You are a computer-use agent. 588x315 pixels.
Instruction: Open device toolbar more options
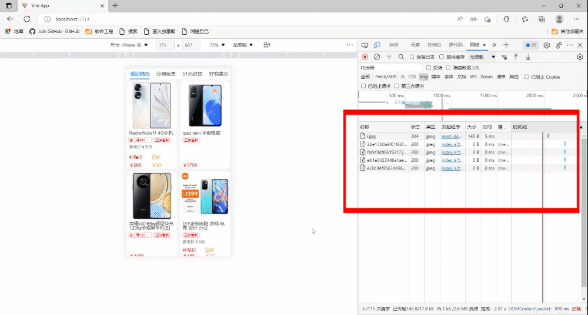[349, 45]
